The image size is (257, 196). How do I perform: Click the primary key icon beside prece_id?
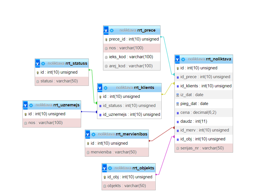click(x=106, y=39)
